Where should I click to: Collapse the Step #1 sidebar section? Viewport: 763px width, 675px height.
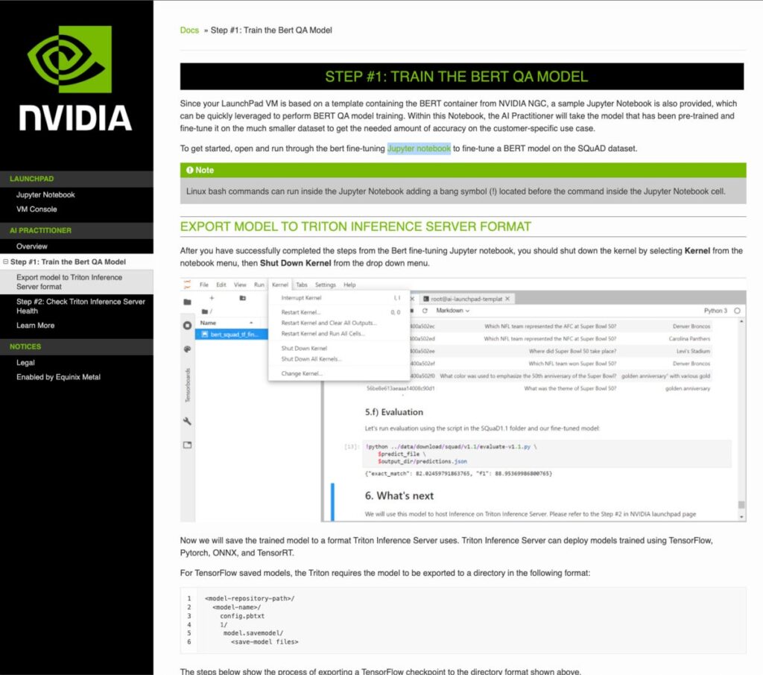pyautogui.click(x=6, y=262)
